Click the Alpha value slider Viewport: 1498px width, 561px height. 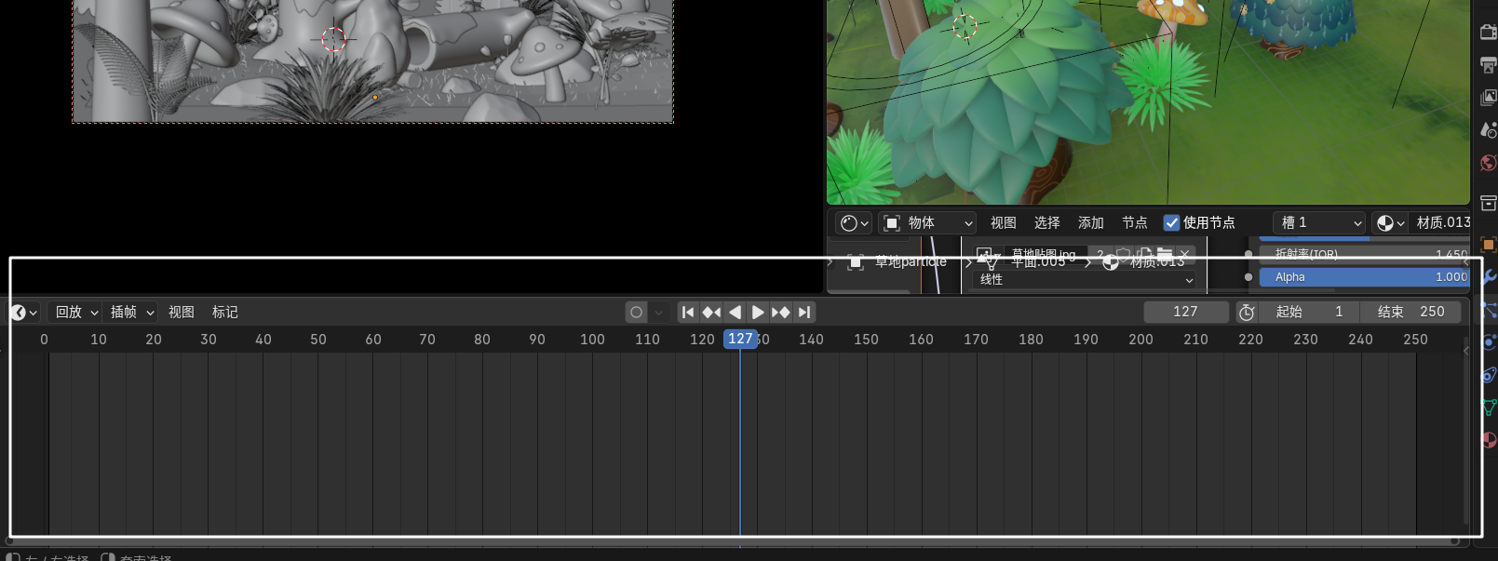(1363, 277)
